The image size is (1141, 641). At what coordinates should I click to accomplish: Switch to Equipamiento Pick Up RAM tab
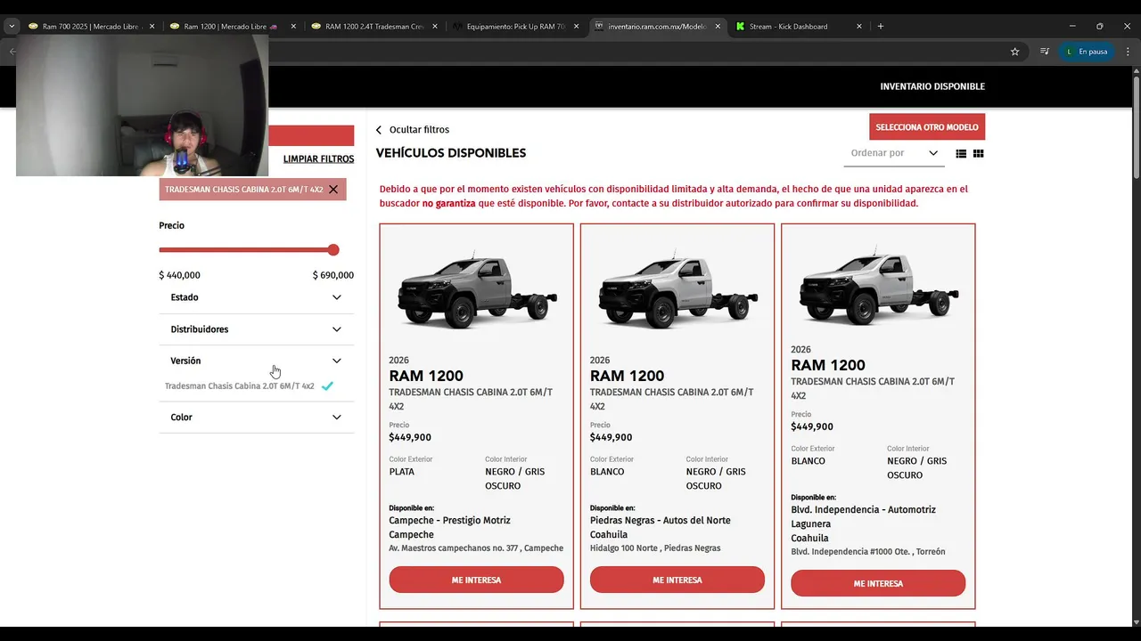[513, 27]
